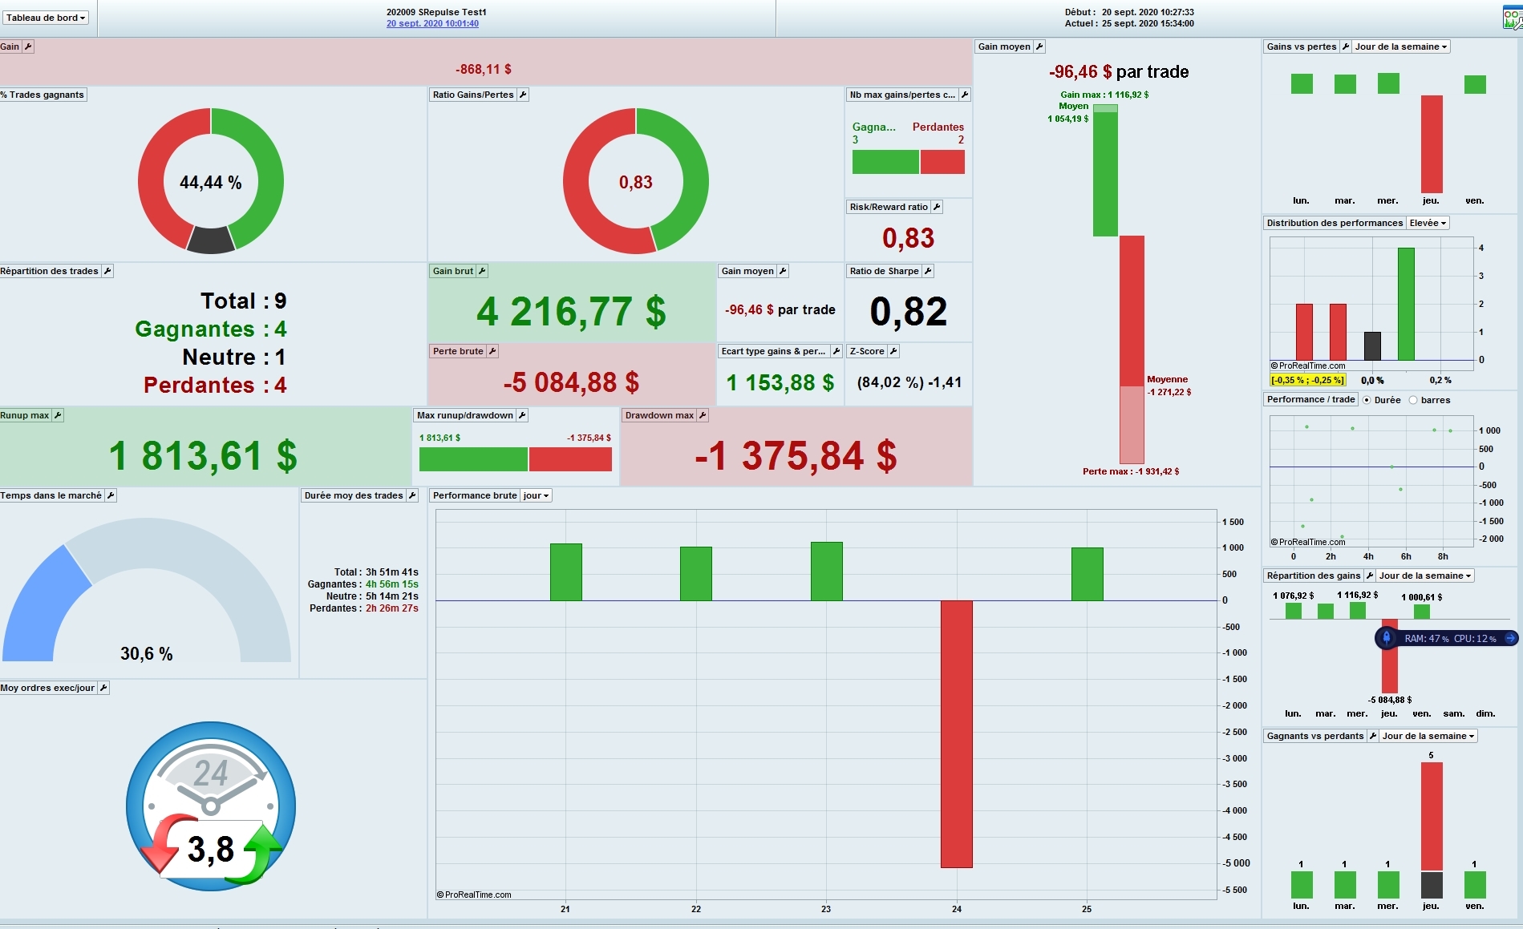Image resolution: width=1523 pixels, height=929 pixels.
Task: Click the Performance / trade label
Action: [1310, 399]
